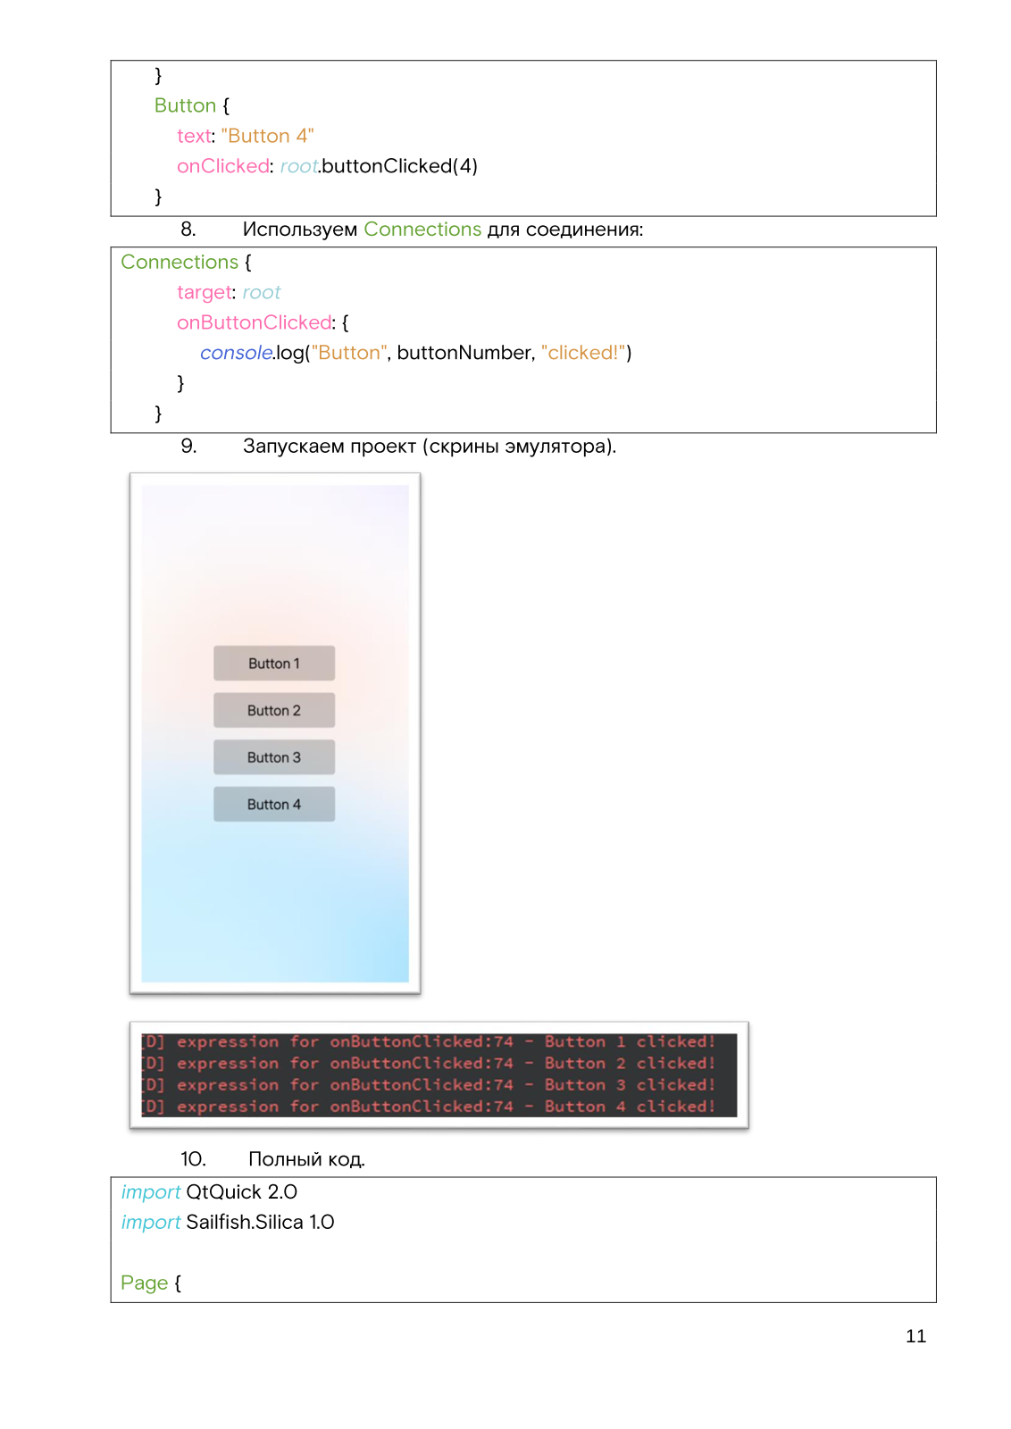Click the green word Connections in step 8
The image size is (1011, 1429).
(x=422, y=230)
